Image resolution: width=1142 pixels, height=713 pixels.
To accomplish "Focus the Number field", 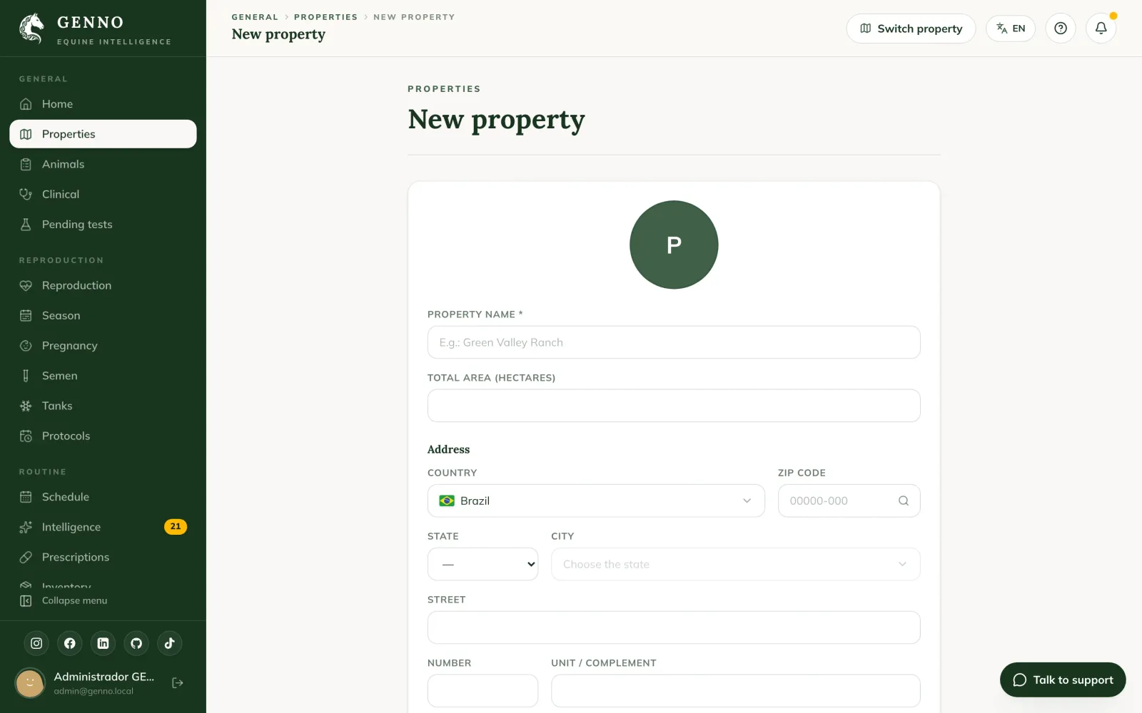I will click(482, 691).
